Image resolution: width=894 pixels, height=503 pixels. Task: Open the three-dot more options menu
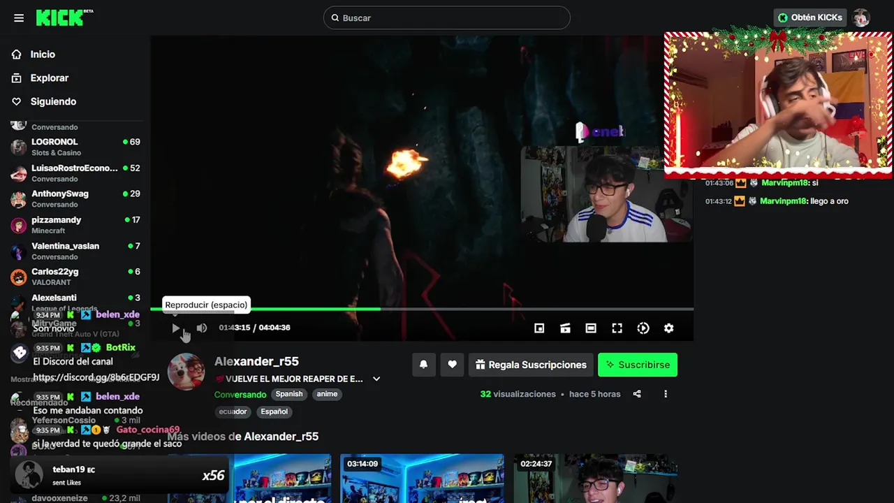(666, 394)
